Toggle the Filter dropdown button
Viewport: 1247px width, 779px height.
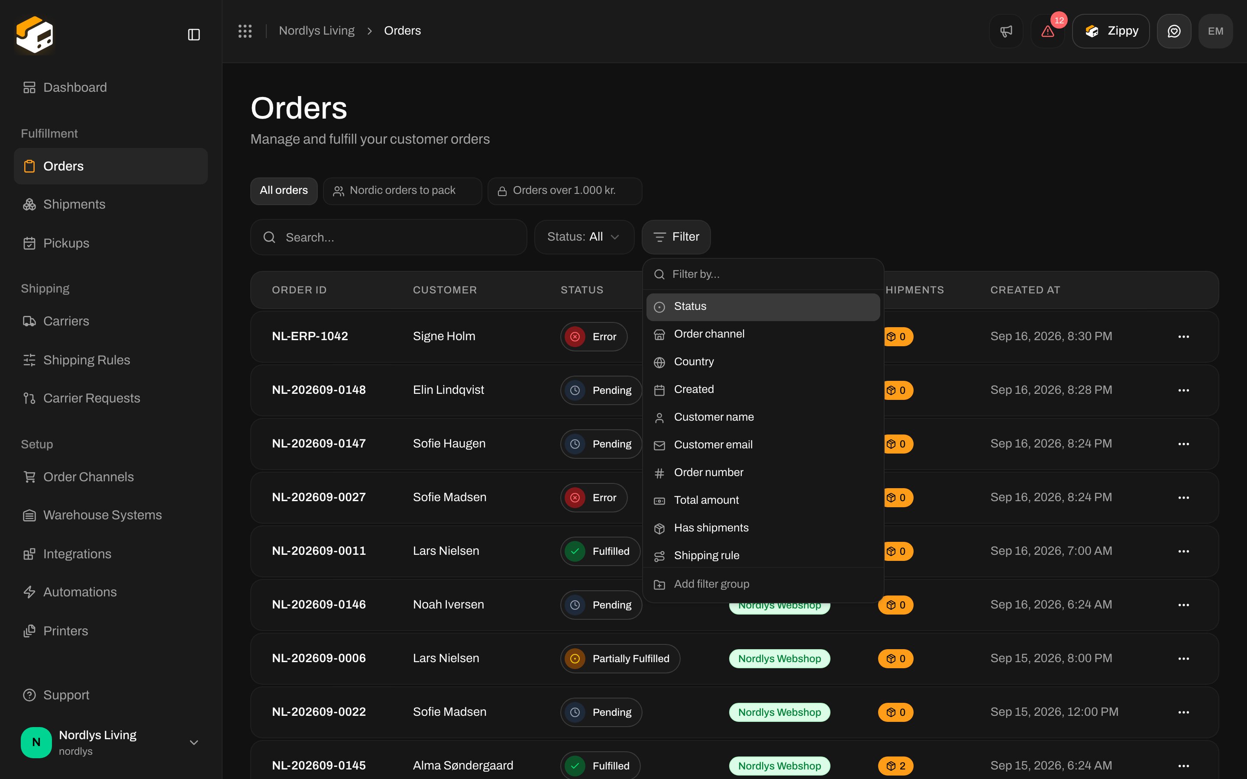pyautogui.click(x=675, y=237)
